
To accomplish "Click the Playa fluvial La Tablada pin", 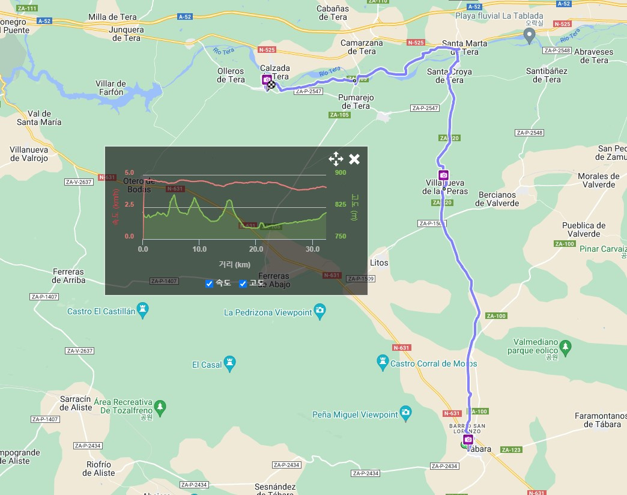I will click(x=530, y=35).
